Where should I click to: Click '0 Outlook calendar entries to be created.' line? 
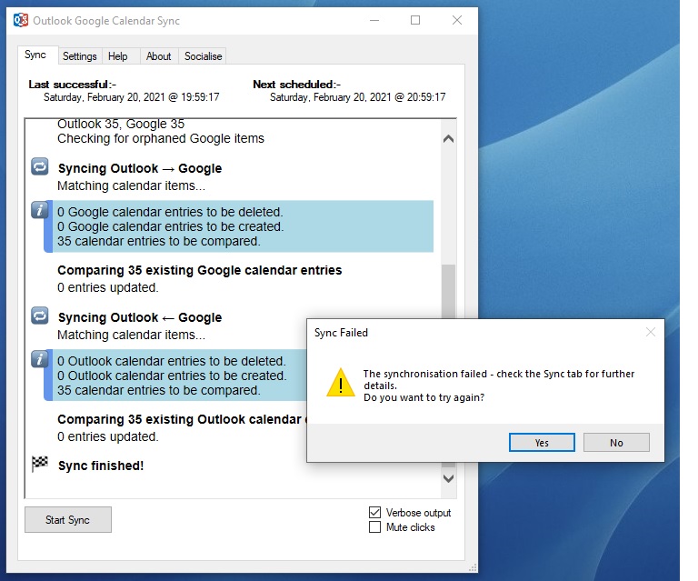[x=172, y=376]
